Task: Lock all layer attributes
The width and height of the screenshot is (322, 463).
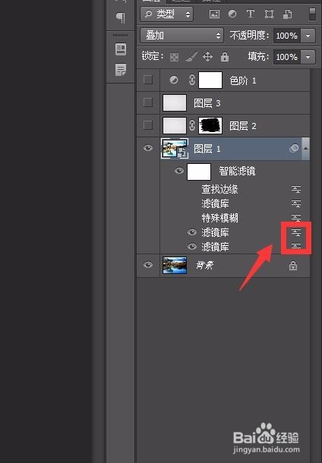Action: click(x=225, y=56)
